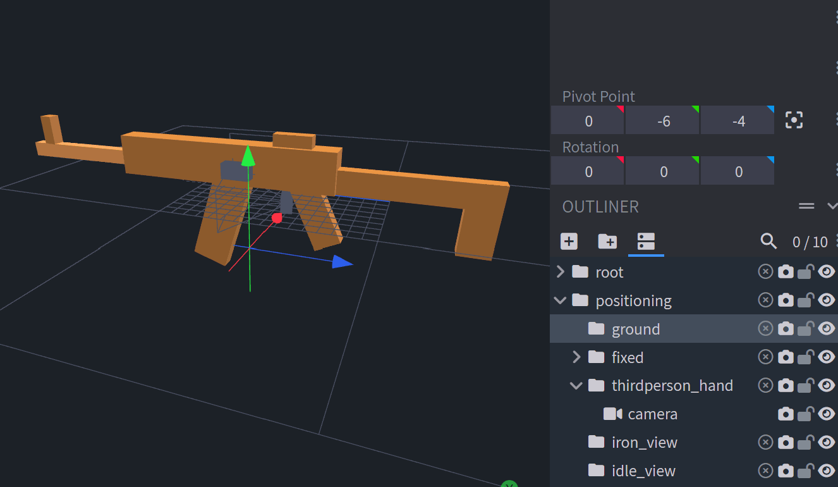Toggle export camera icon for positioning
The image size is (838, 487).
click(786, 300)
